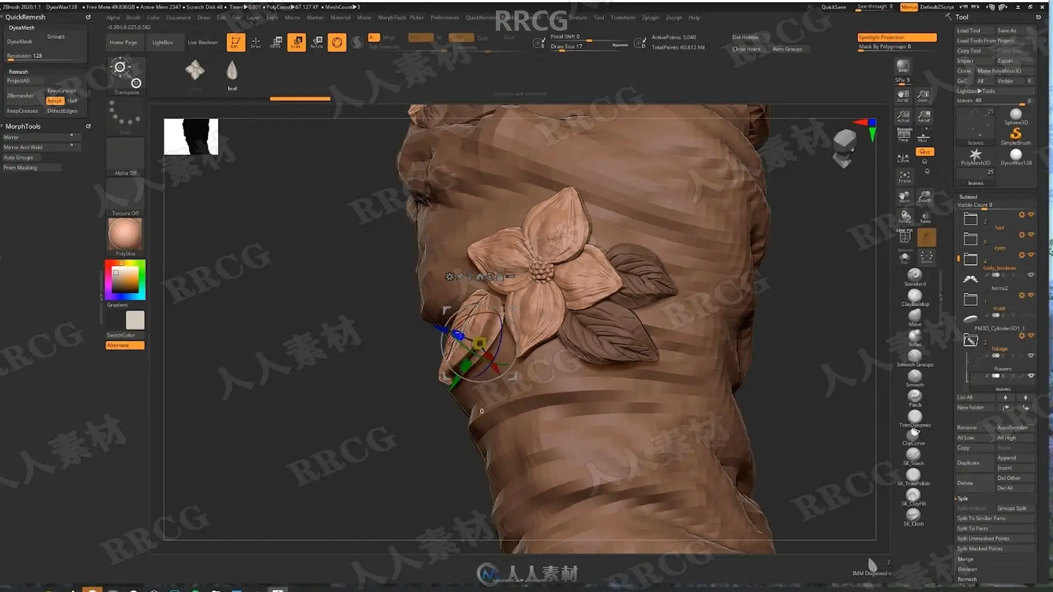Select the Move transform icon
Screen dimensions: 1053x592
(276, 42)
